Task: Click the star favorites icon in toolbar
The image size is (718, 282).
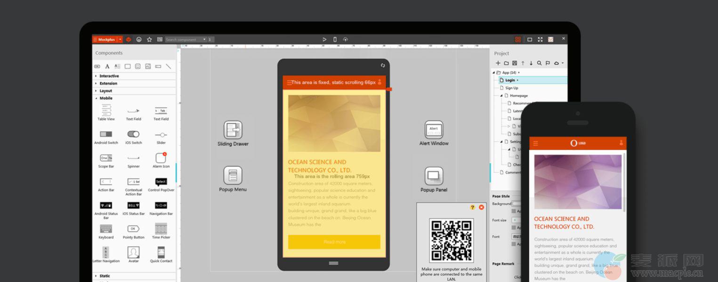Action: click(149, 39)
